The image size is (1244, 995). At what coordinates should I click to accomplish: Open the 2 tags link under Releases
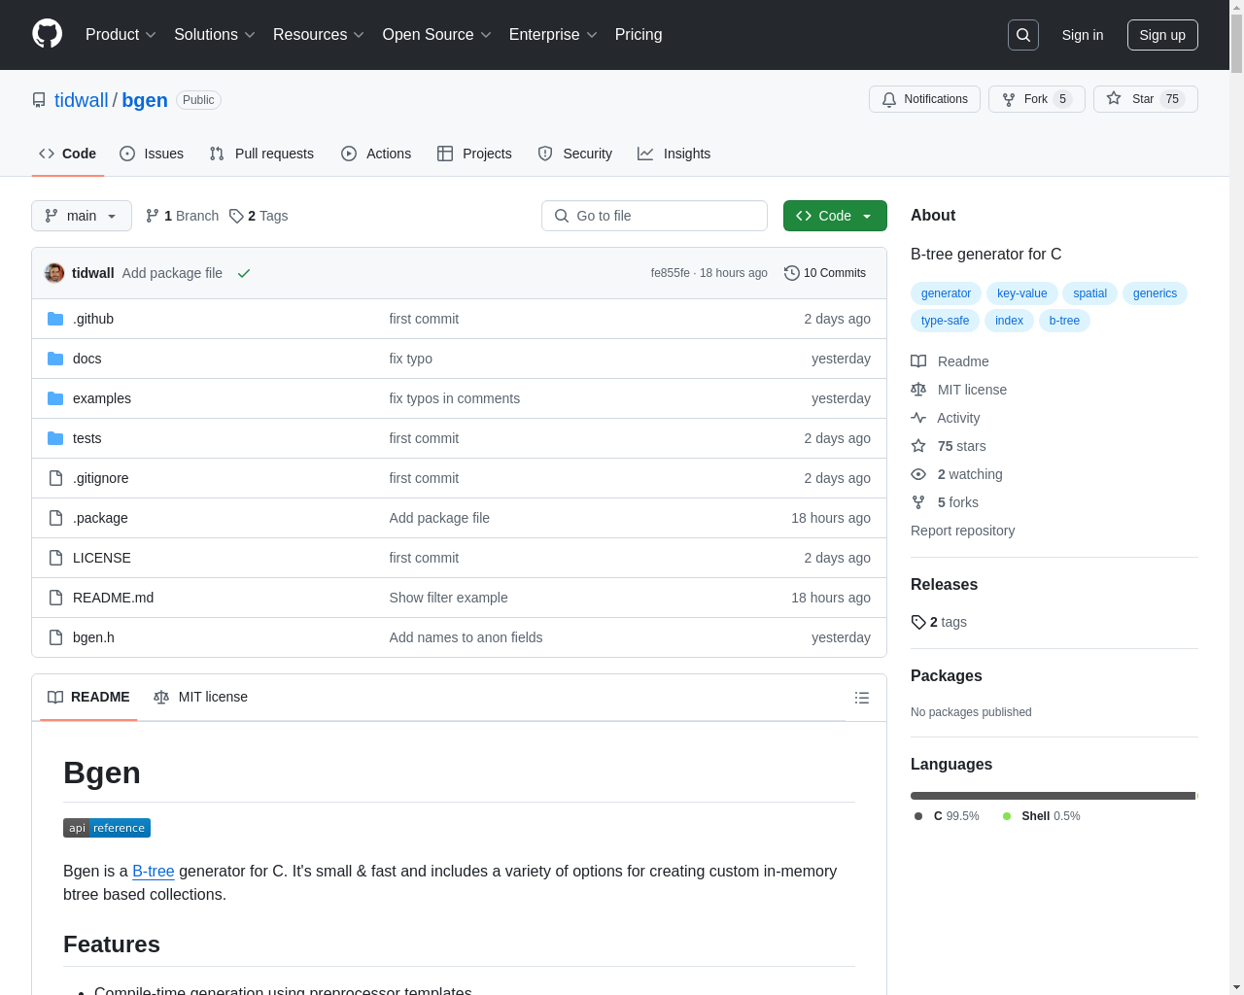point(939,622)
